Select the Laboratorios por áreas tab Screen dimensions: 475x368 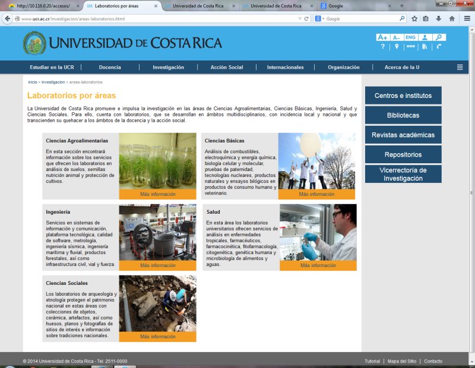[122, 6]
